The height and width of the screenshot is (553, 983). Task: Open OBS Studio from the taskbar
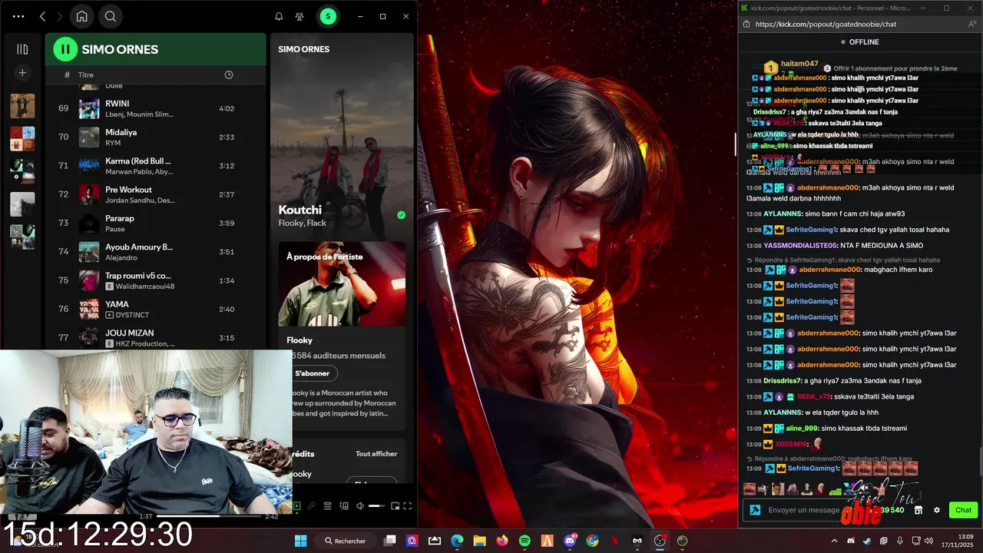(x=660, y=541)
